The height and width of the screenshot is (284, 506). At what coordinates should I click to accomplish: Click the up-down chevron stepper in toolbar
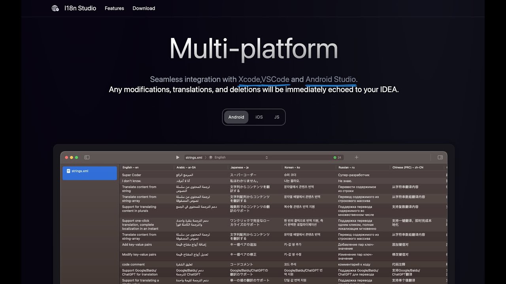coord(266,157)
